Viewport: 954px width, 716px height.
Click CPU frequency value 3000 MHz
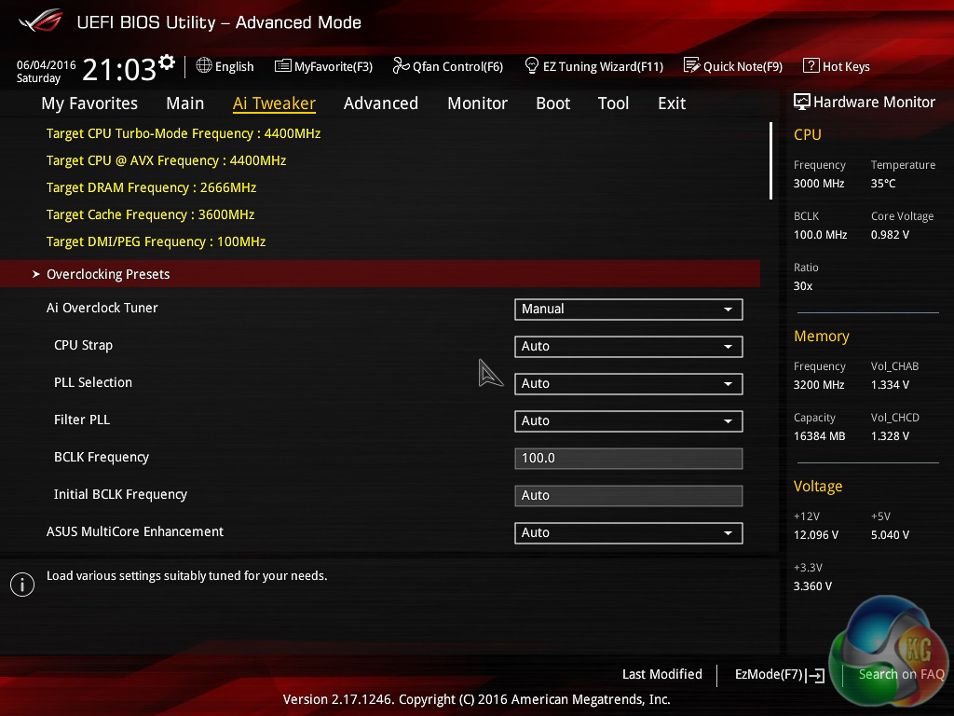[819, 184]
